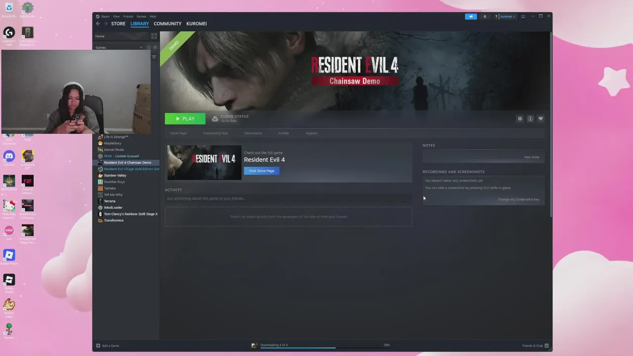This screenshot has height=356, width=633.
Task: Click the Cloud Status icon
Action: click(215, 119)
